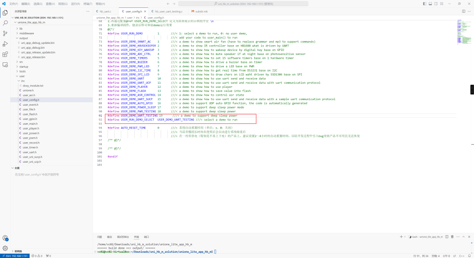Click the UTF-8 encoding in status bar

pyautogui.click(x=446, y=255)
